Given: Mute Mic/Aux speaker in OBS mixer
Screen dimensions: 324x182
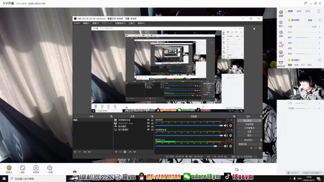Looking at the screenshot, I should coord(226,146).
